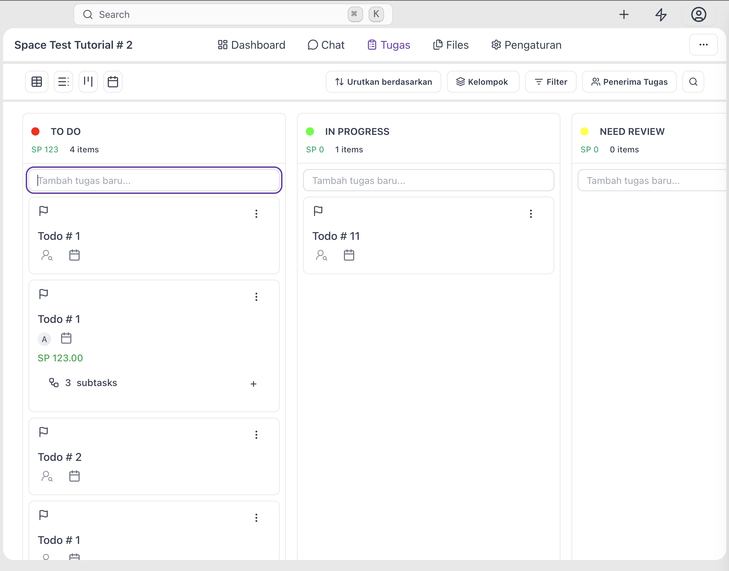Set due date on Todo # 2 card
The image size is (729, 571).
[74, 476]
